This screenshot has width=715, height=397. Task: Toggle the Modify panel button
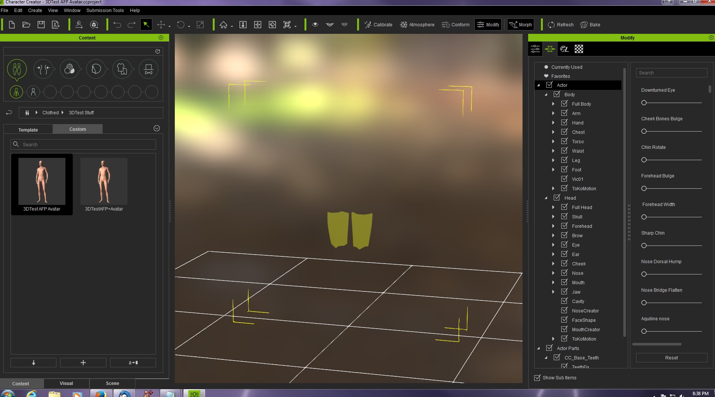pyautogui.click(x=488, y=25)
